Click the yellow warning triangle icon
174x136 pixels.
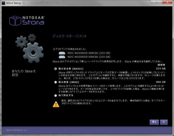tap(56, 104)
